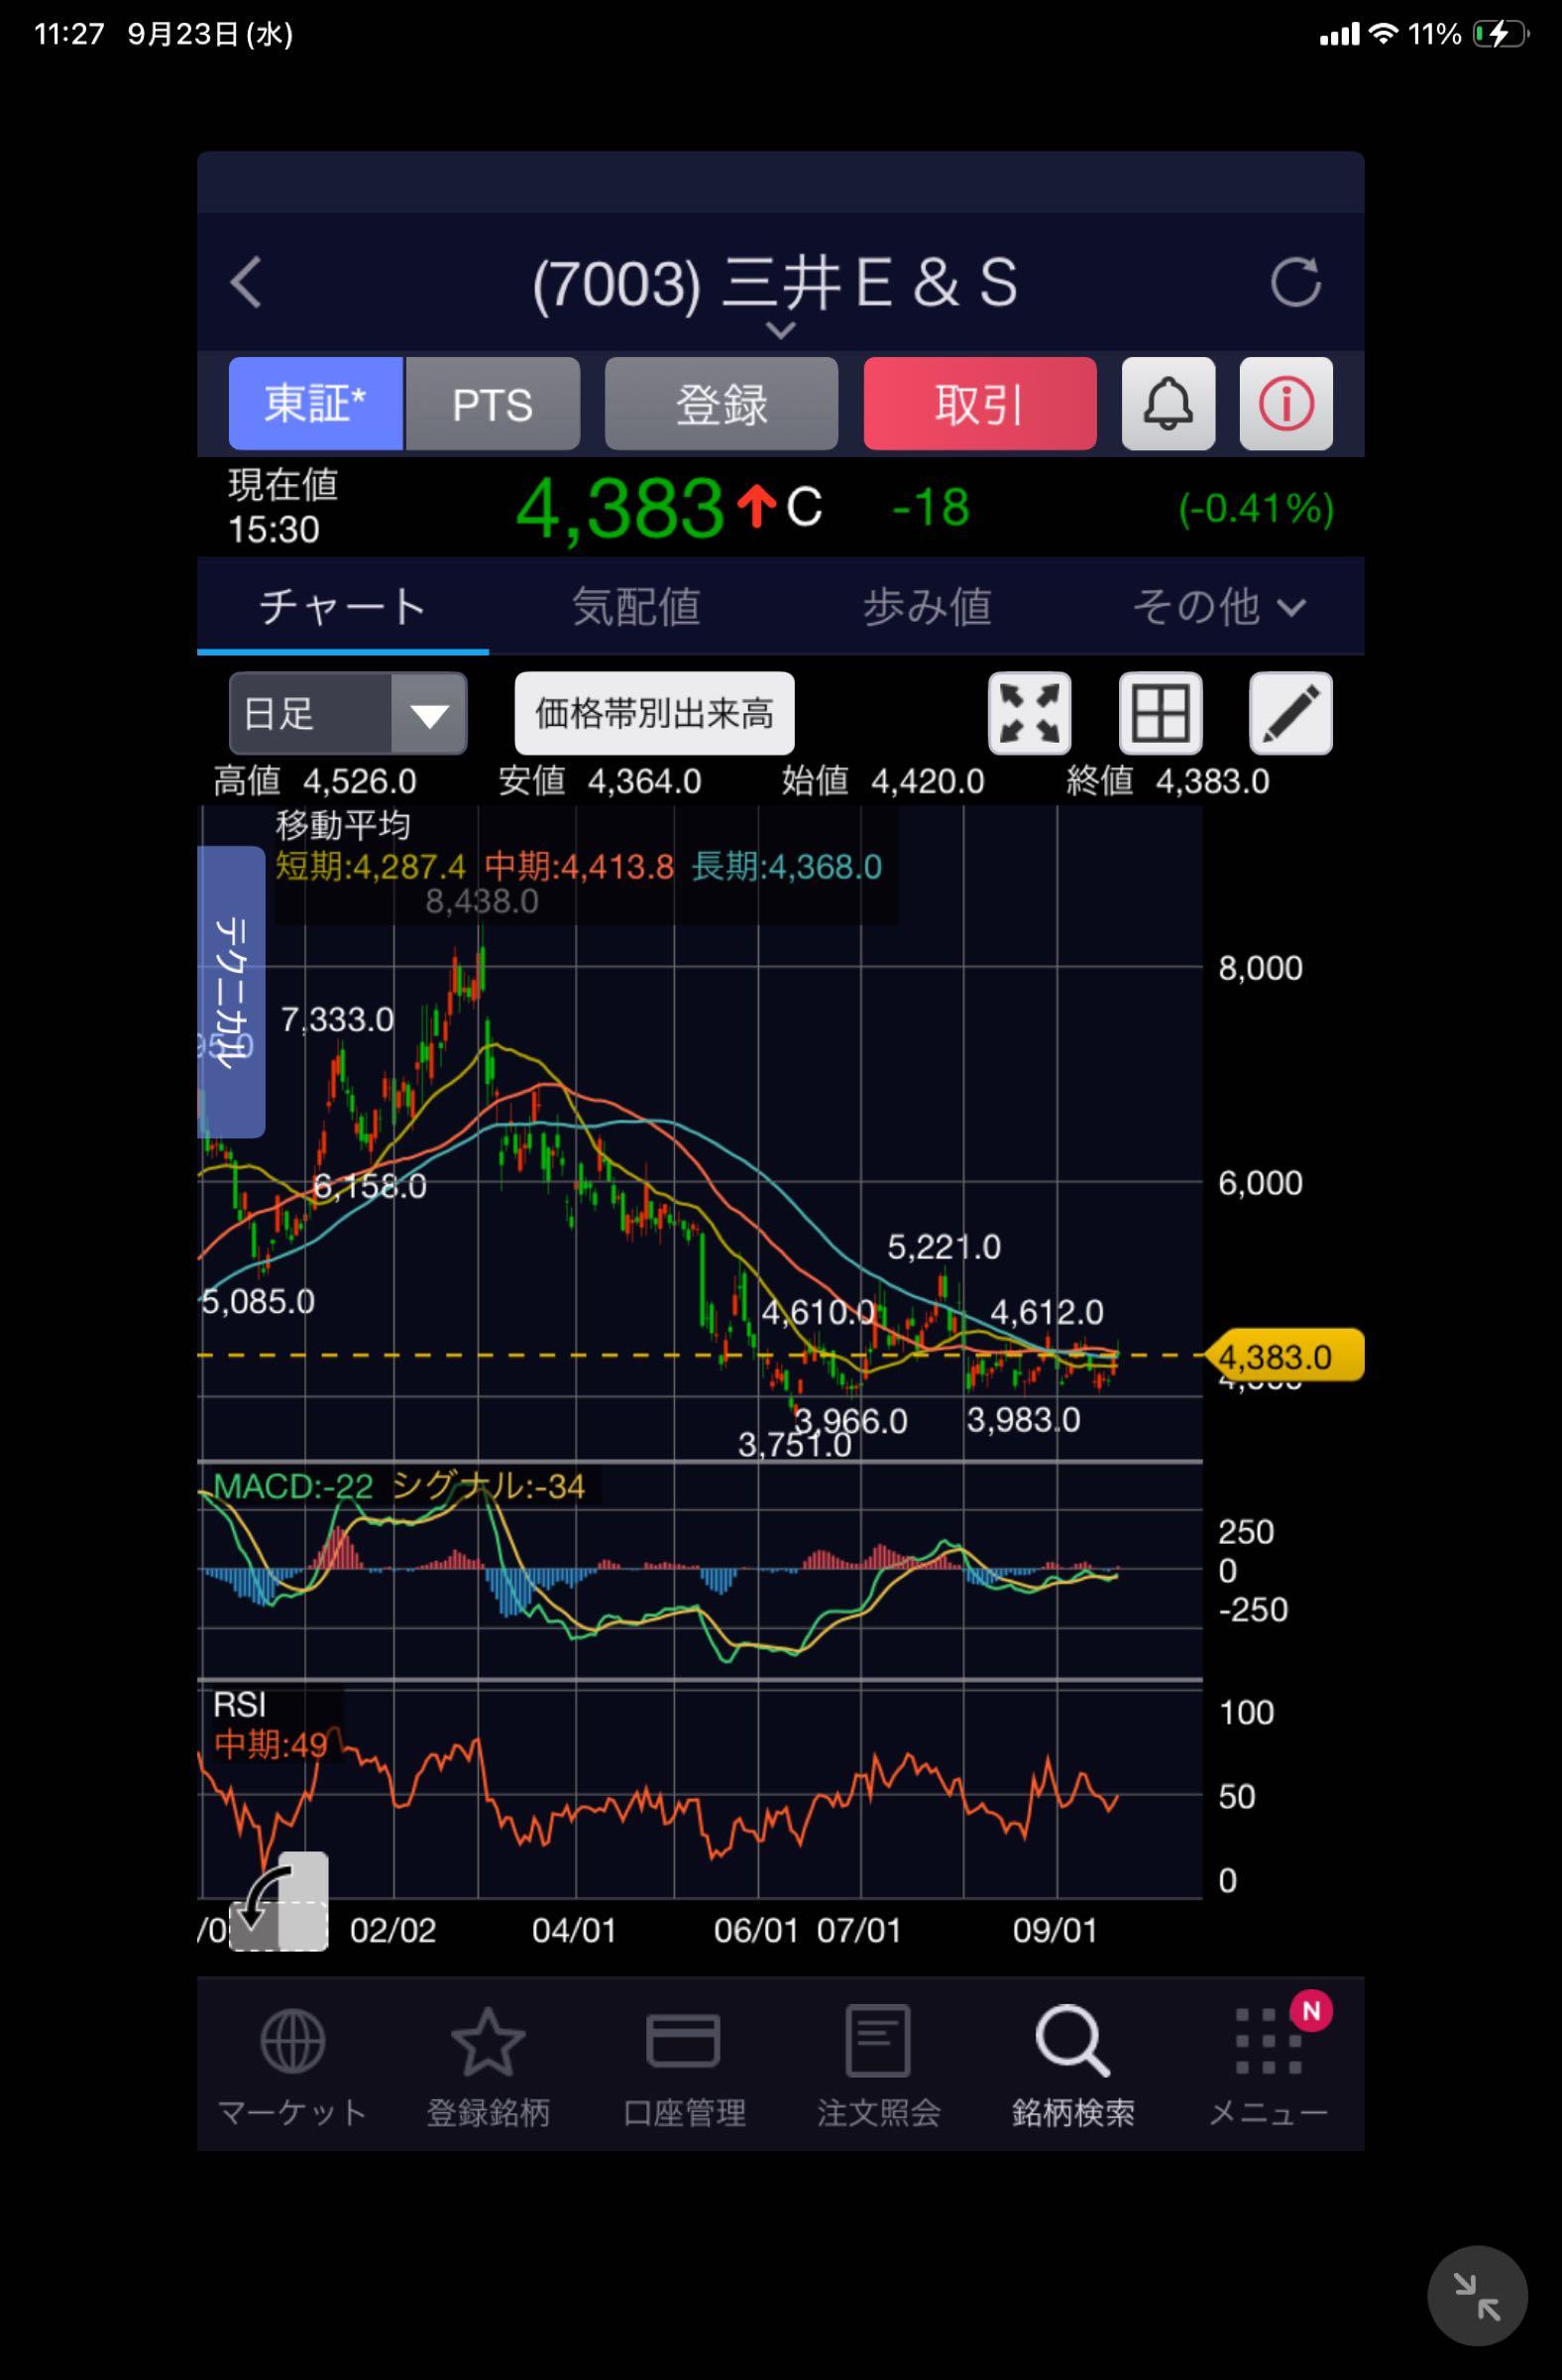Tap the 中期:4,413.8 moving average value
1562x2380 pixels.
580,866
